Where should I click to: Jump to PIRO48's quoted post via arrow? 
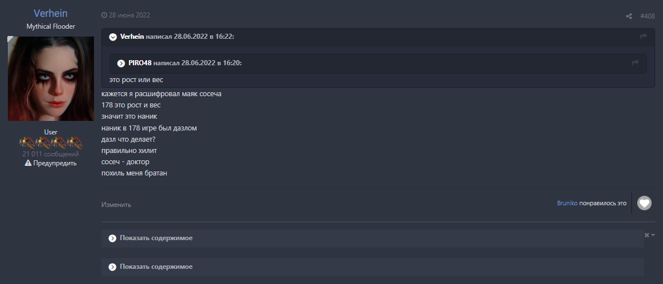[635, 63]
